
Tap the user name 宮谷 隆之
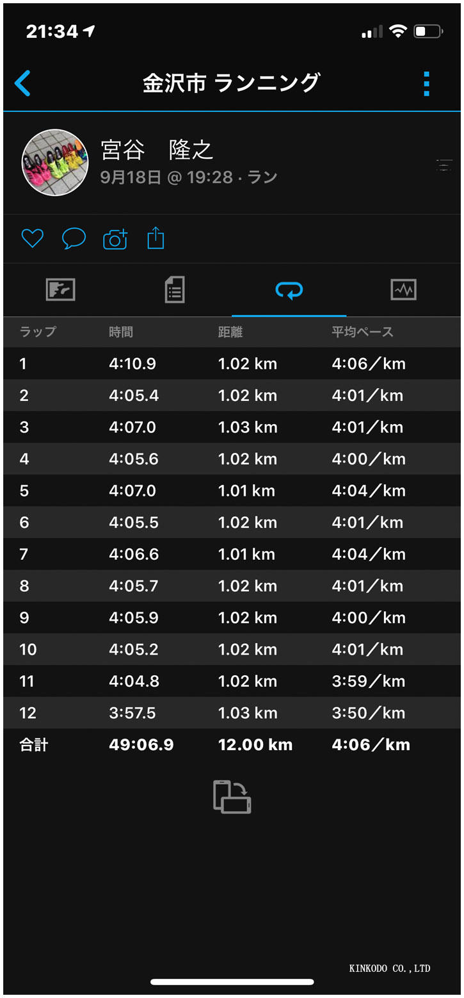157,151
